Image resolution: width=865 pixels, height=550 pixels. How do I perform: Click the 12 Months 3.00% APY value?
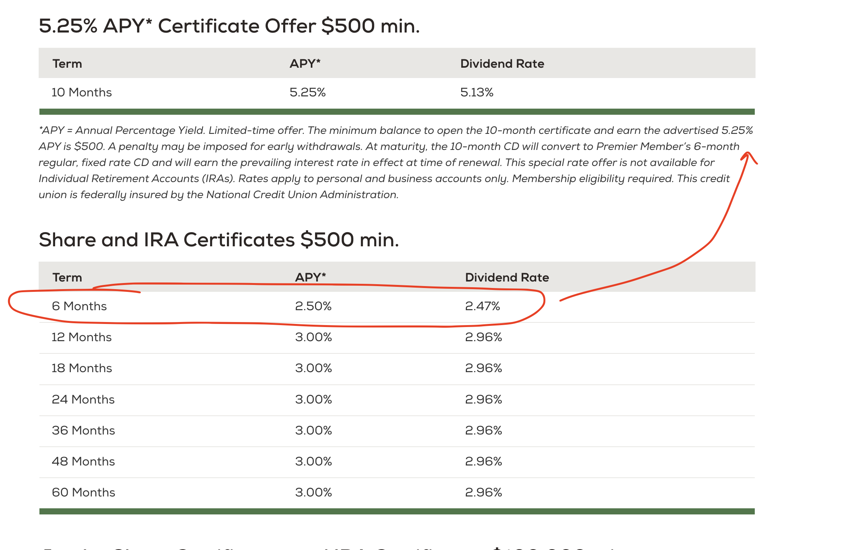pyautogui.click(x=313, y=337)
